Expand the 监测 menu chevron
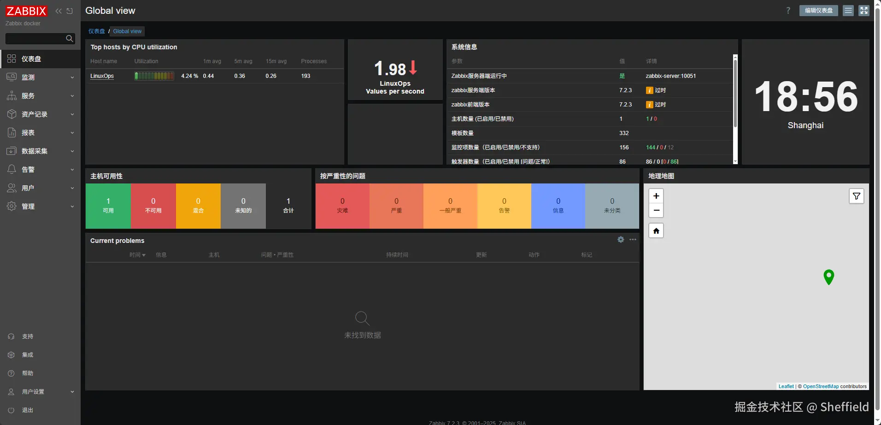 [72, 77]
